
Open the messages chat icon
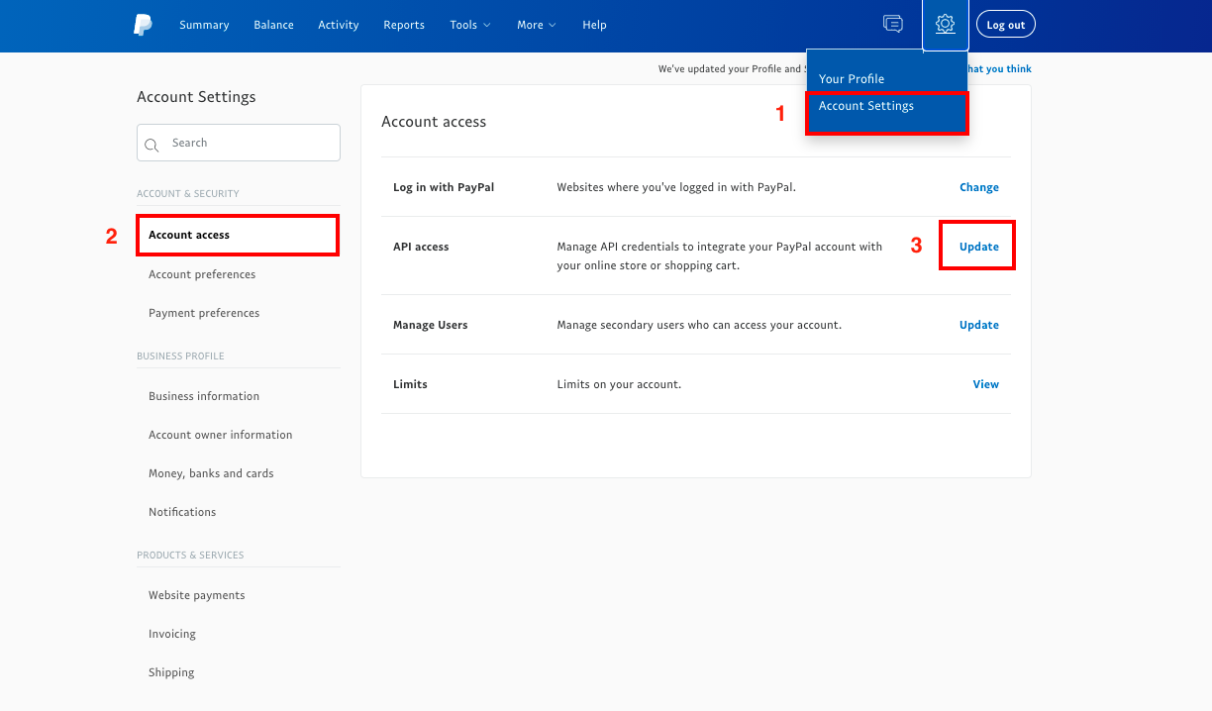tap(892, 25)
